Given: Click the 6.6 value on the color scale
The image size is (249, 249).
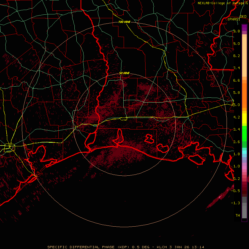Looking at the screenshot, I should point(237,80).
